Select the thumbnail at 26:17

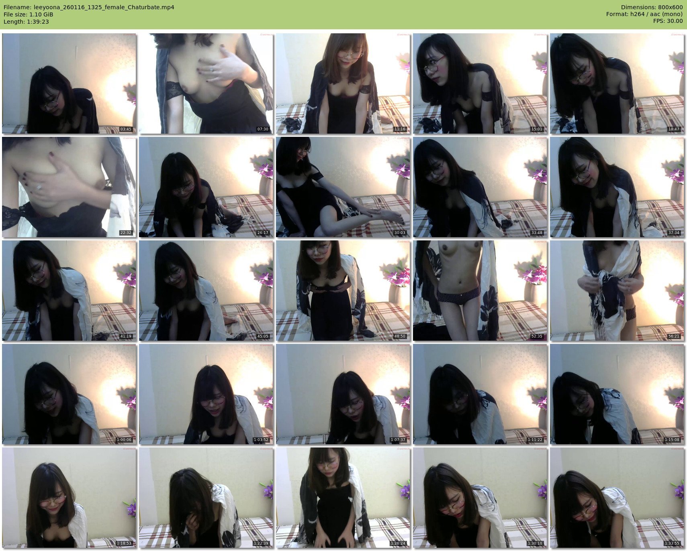click(x=206, y=187)
